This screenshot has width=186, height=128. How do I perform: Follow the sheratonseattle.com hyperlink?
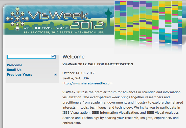tap(87, 83)
